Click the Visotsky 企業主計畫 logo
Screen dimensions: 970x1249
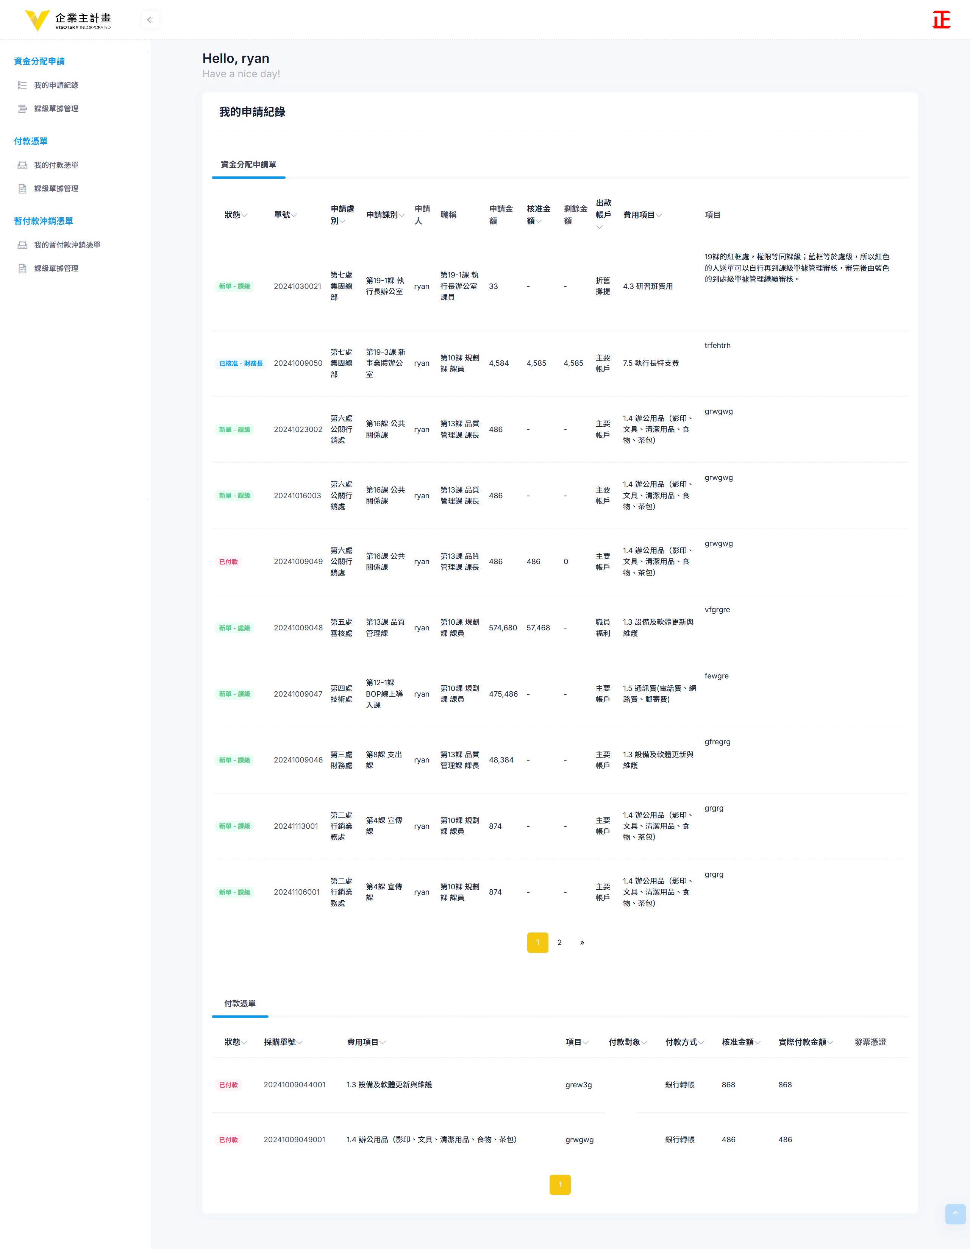coord(68,20)
